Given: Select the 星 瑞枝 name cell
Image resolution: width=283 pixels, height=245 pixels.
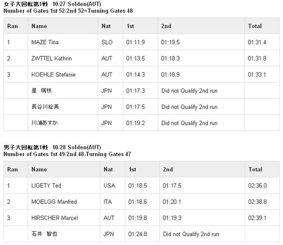Looking at the screenshot, I should point(63,90).
